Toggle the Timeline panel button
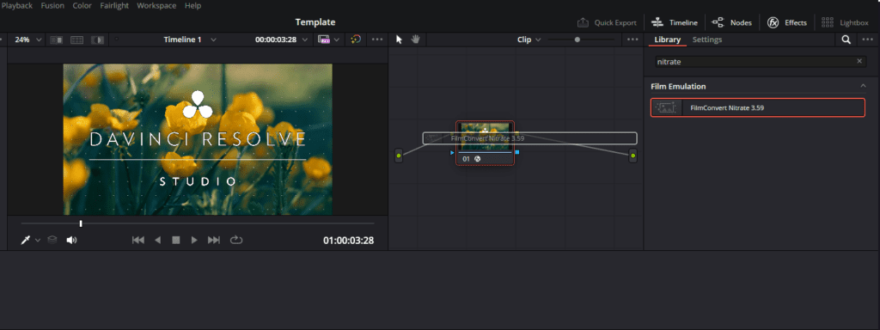Image resolution: width=880 pixels, height=330 pixels. tap(675, 22)
